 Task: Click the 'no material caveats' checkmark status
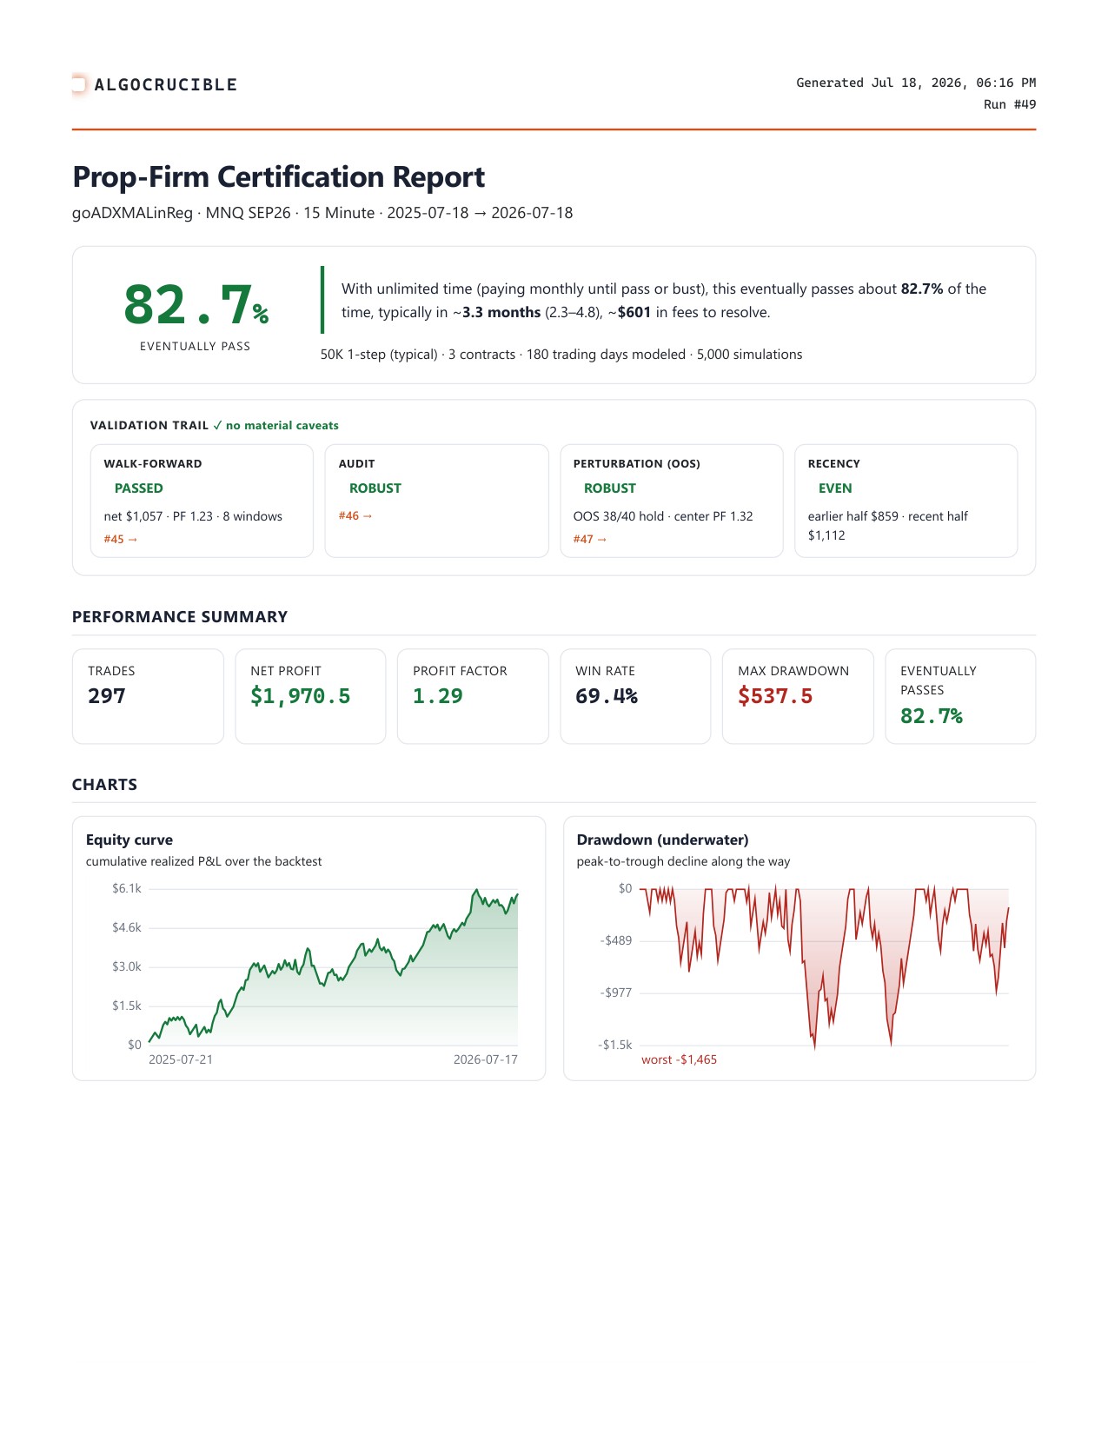pyautogui.click(x=275, y=425)
